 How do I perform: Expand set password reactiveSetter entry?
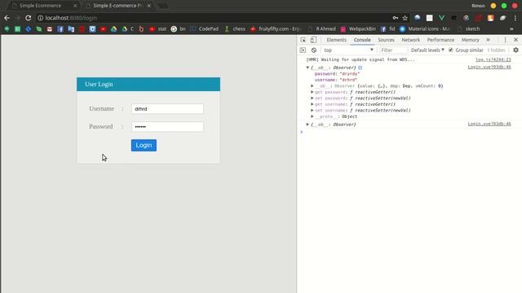[312, 98]
